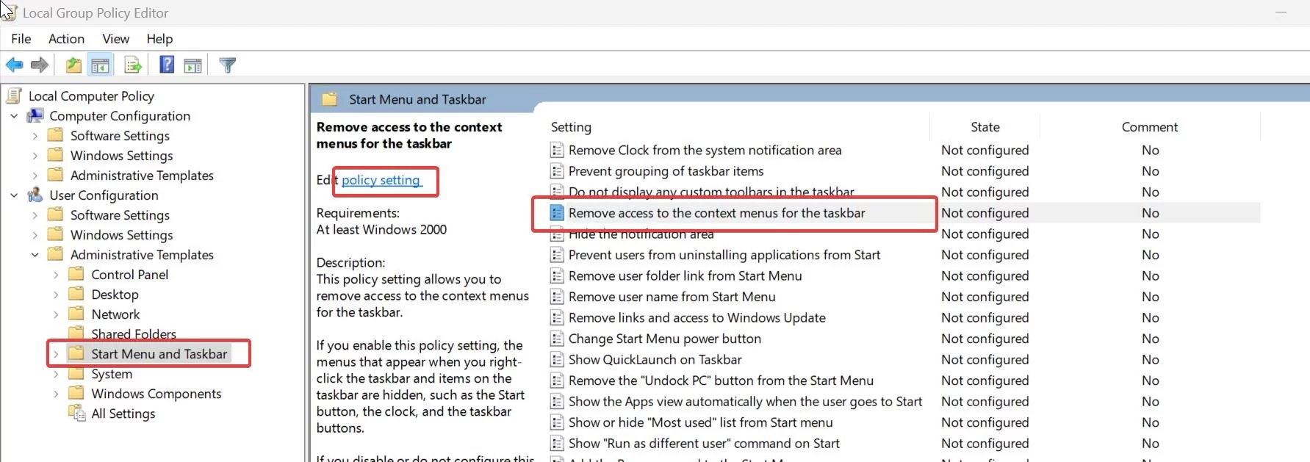Expand Administrative Templates under Computer Configuration

point(35,175)
